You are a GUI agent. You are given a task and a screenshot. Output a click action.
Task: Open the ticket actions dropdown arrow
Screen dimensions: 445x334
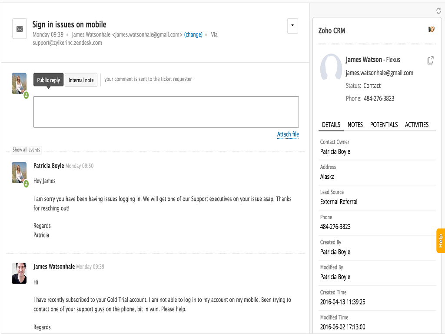point(292,26)
